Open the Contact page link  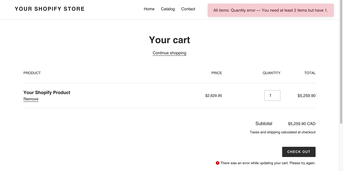click(188, 9)
